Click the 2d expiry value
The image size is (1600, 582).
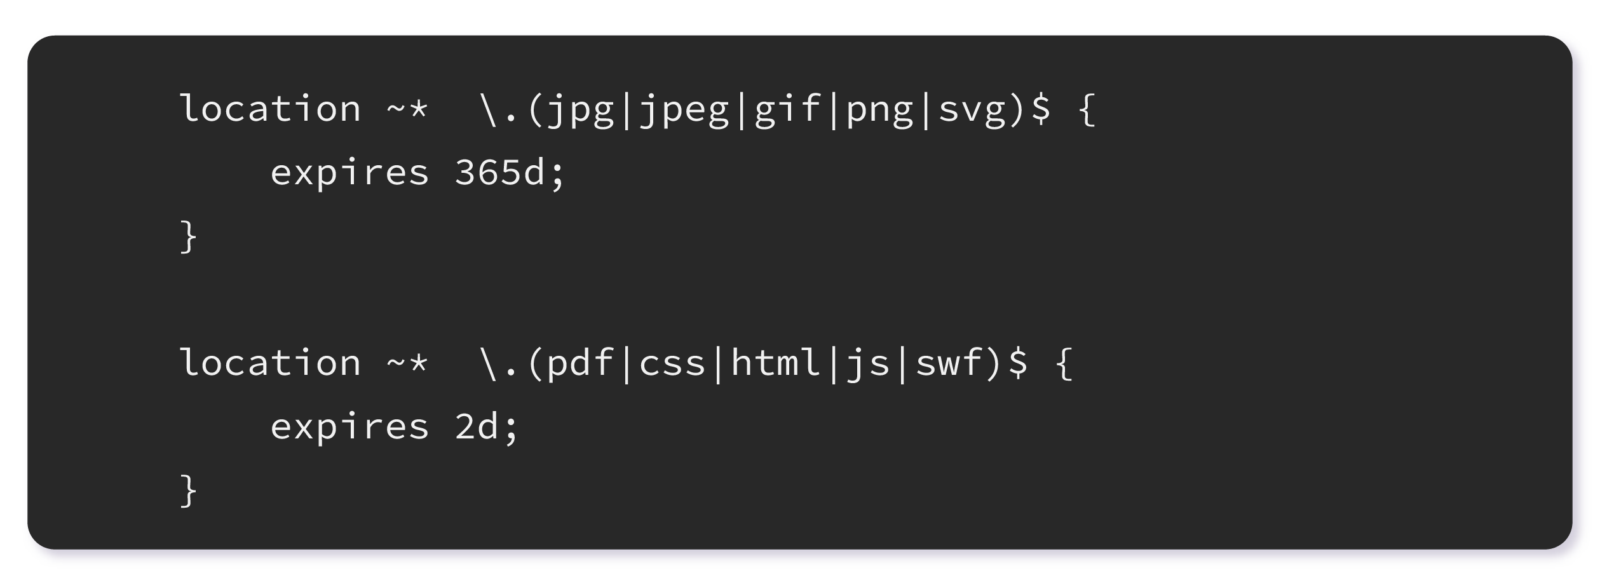[477, 427]
